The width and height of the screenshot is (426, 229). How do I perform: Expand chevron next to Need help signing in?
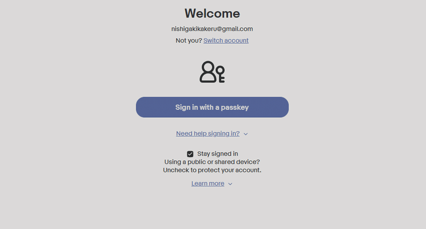pyautogui.click(x=245, y=134)
